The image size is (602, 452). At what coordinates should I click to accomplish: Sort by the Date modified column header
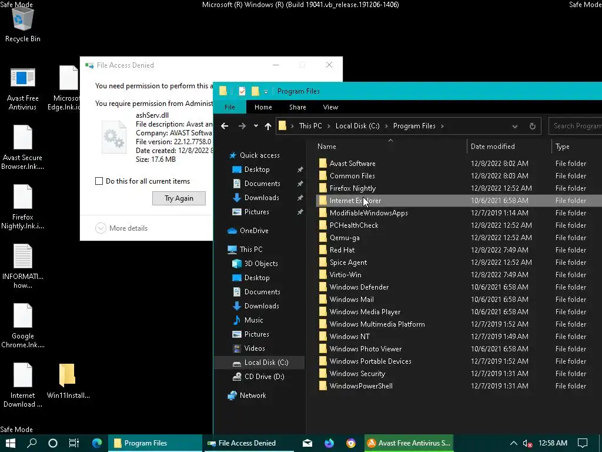click(509, 147)
